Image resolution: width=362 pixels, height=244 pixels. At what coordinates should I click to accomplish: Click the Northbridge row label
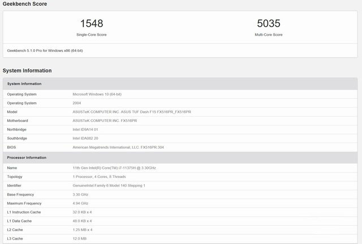(x=16, y=129)
